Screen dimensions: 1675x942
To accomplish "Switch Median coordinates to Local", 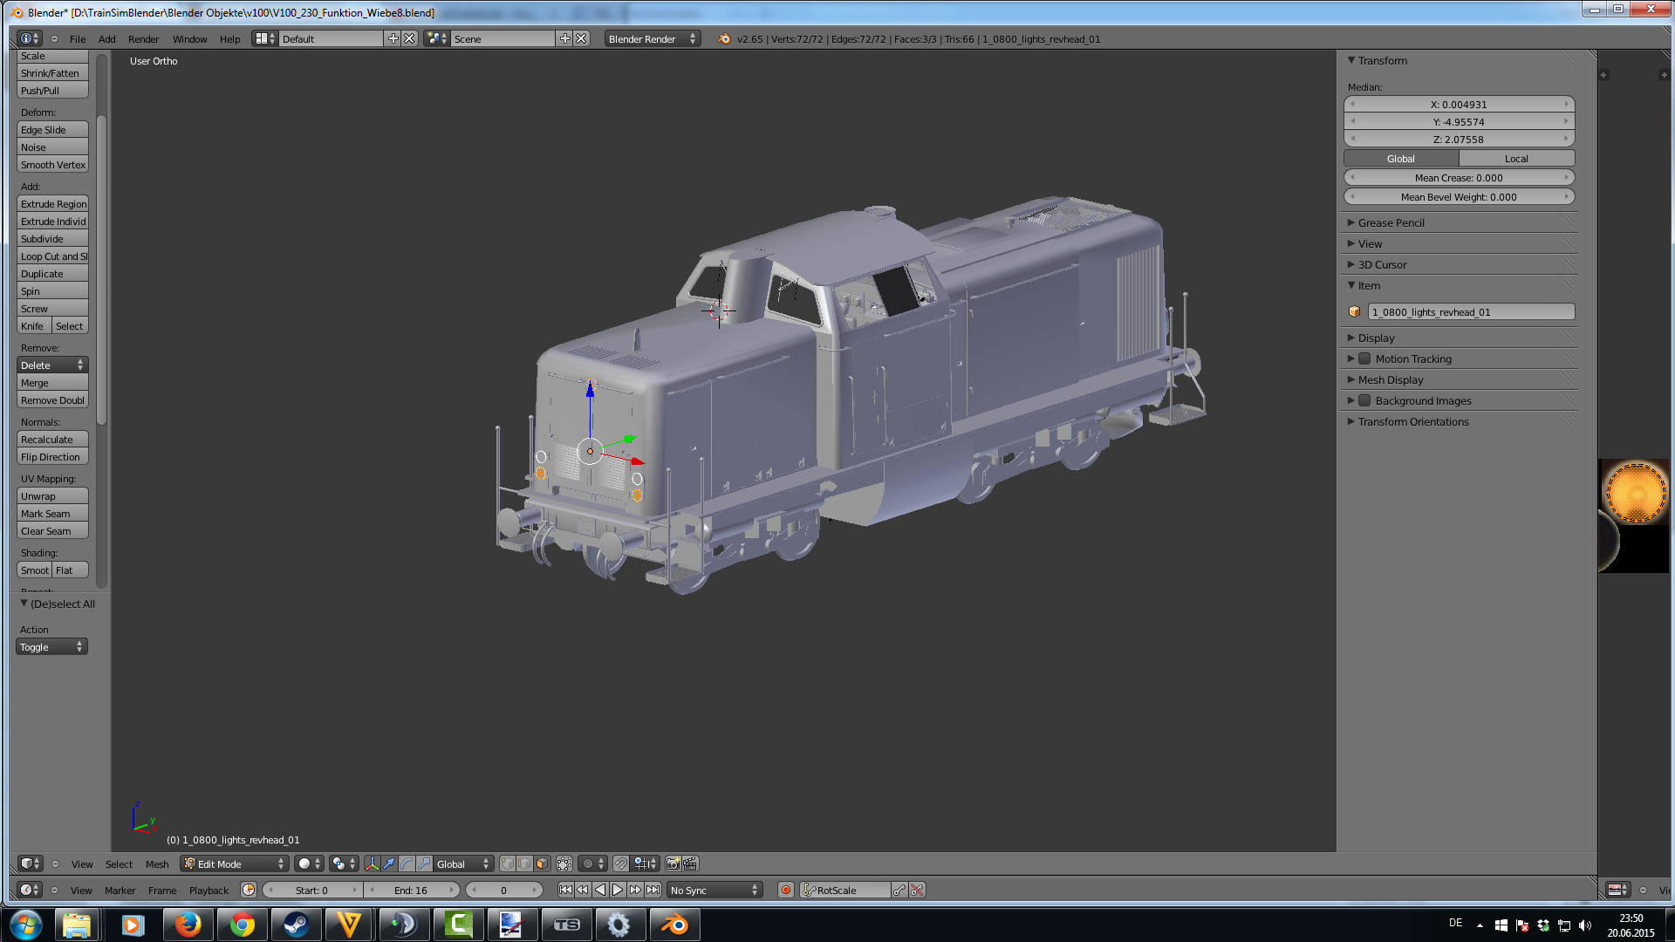I will point(1516,158).
